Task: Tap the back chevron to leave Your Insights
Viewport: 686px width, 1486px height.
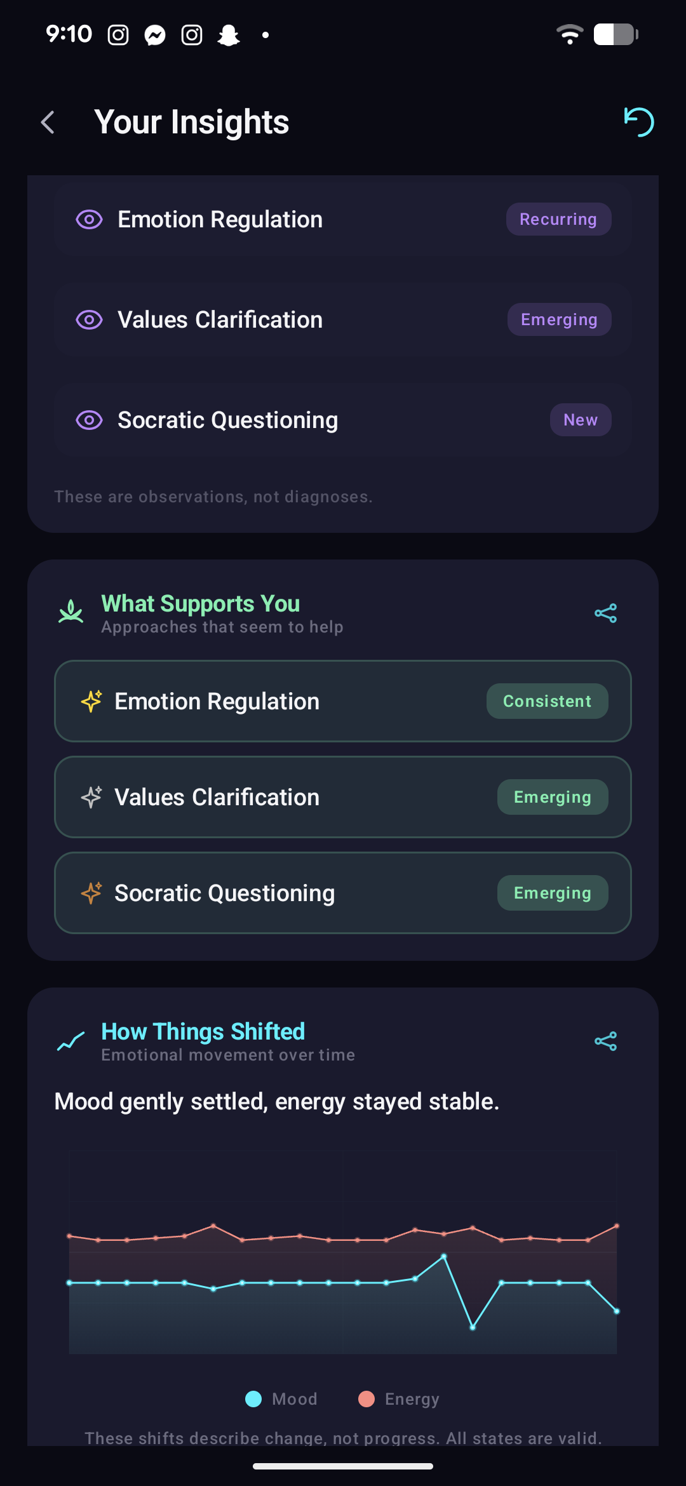Action: coord(48,122)
